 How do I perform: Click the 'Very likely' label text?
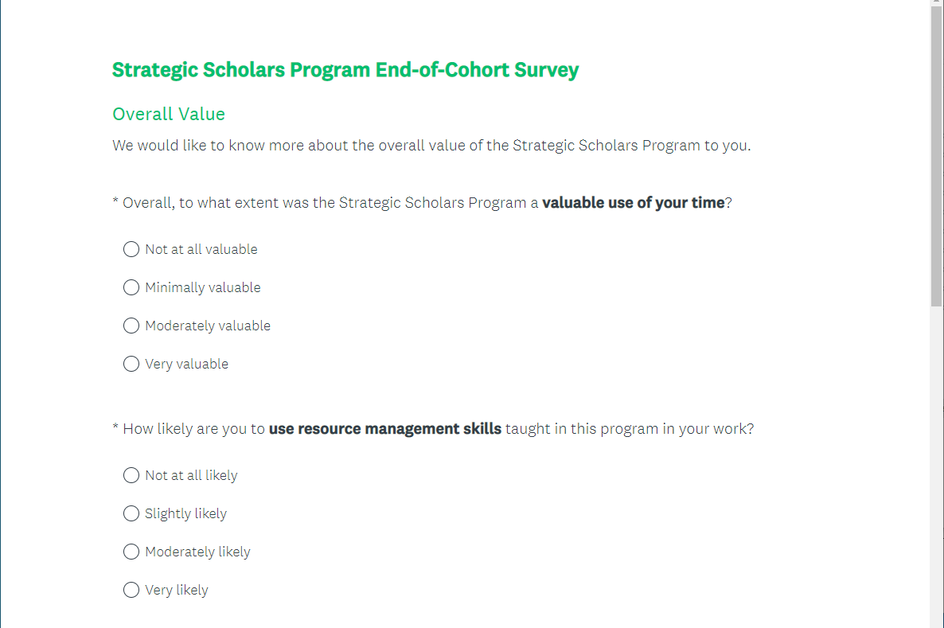pos(176,590)
